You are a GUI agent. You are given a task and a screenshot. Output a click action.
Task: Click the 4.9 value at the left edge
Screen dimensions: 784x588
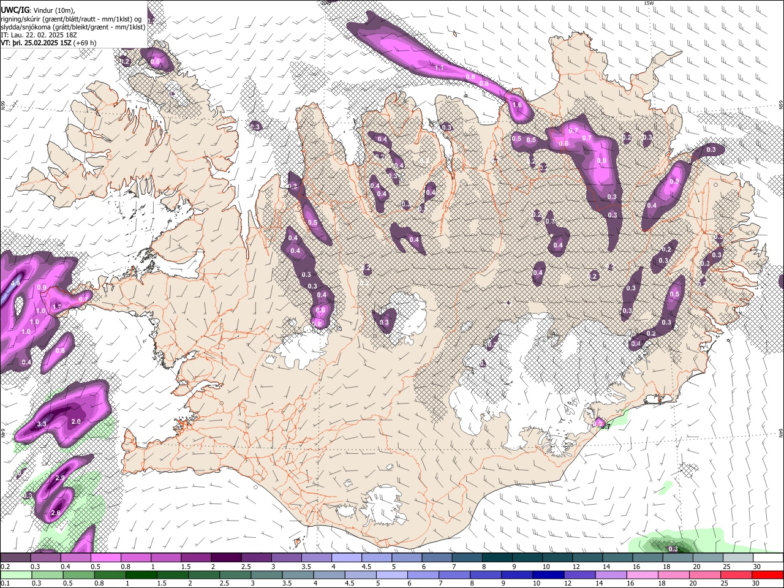point(15,284)
